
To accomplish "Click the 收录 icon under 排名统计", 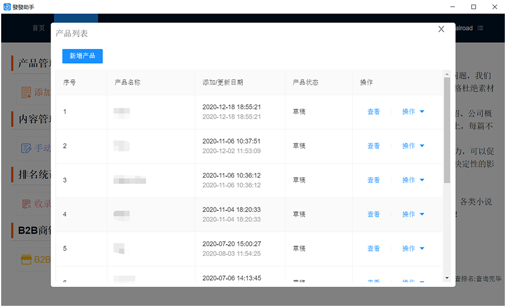I will (26, 204).
